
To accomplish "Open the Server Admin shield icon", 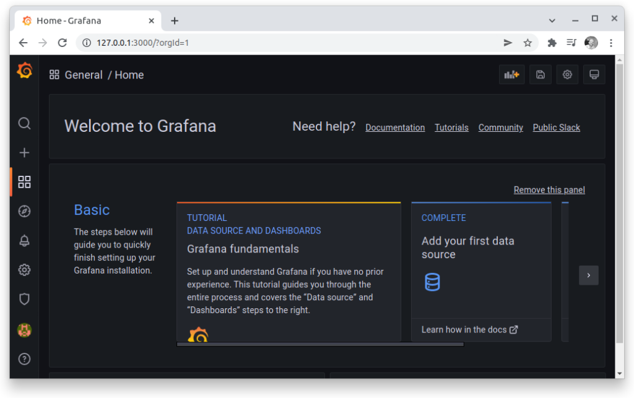I will pyautogui.click(x=24, y=300).
